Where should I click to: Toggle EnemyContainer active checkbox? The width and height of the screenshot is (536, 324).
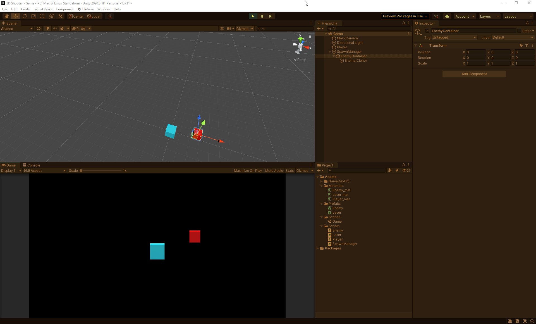427,31
